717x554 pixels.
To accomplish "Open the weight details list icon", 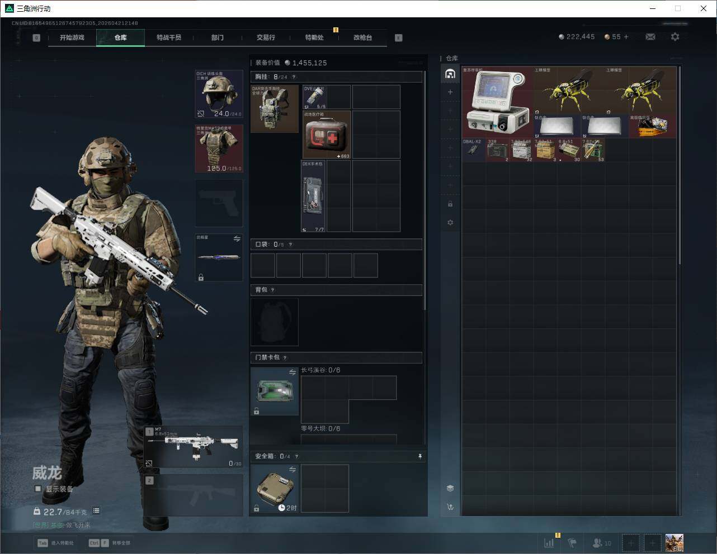I will (x=96, y=510).
